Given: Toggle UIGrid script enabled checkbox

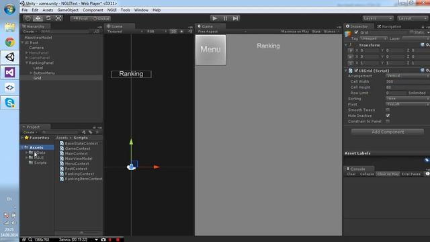Looking at the screenshot, I should [x=356, y=71].
